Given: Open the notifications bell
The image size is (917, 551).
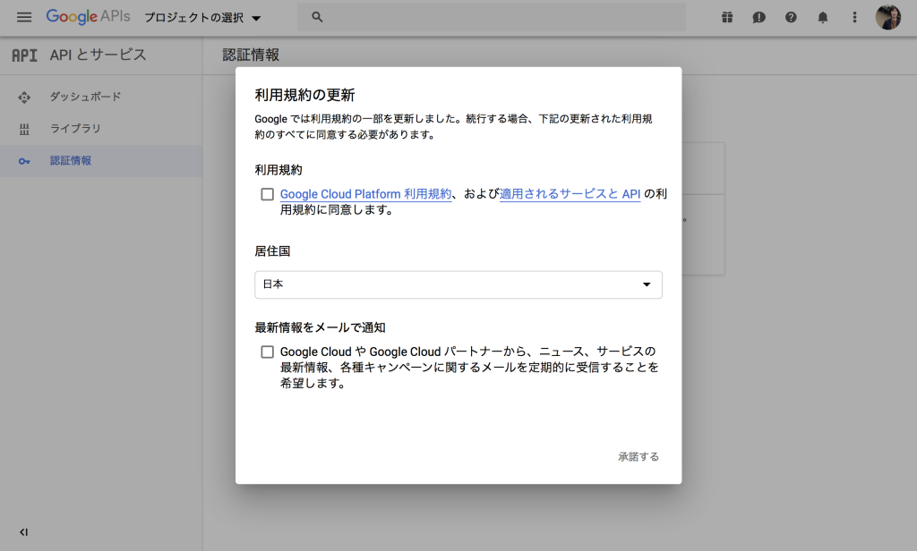Looking at the screenshot, I should pos(822,17).
